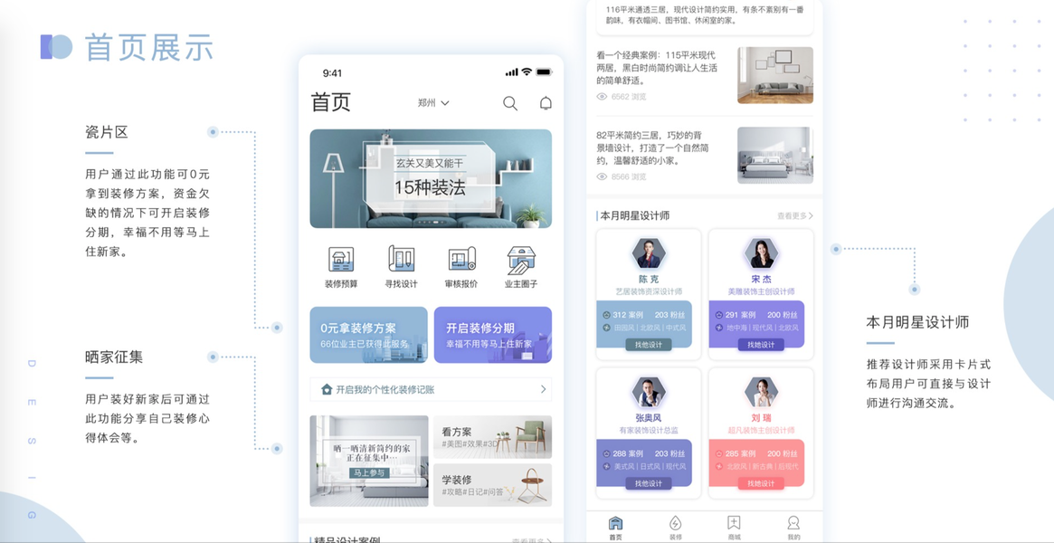Viewport: 1054px width, 543px height.
Task: Click 首页展示 heading logo icon
Action: pos(56,47)
